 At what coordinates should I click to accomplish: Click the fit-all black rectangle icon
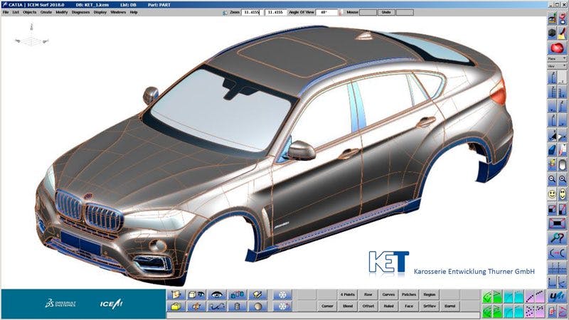click(x=557, y=223)
